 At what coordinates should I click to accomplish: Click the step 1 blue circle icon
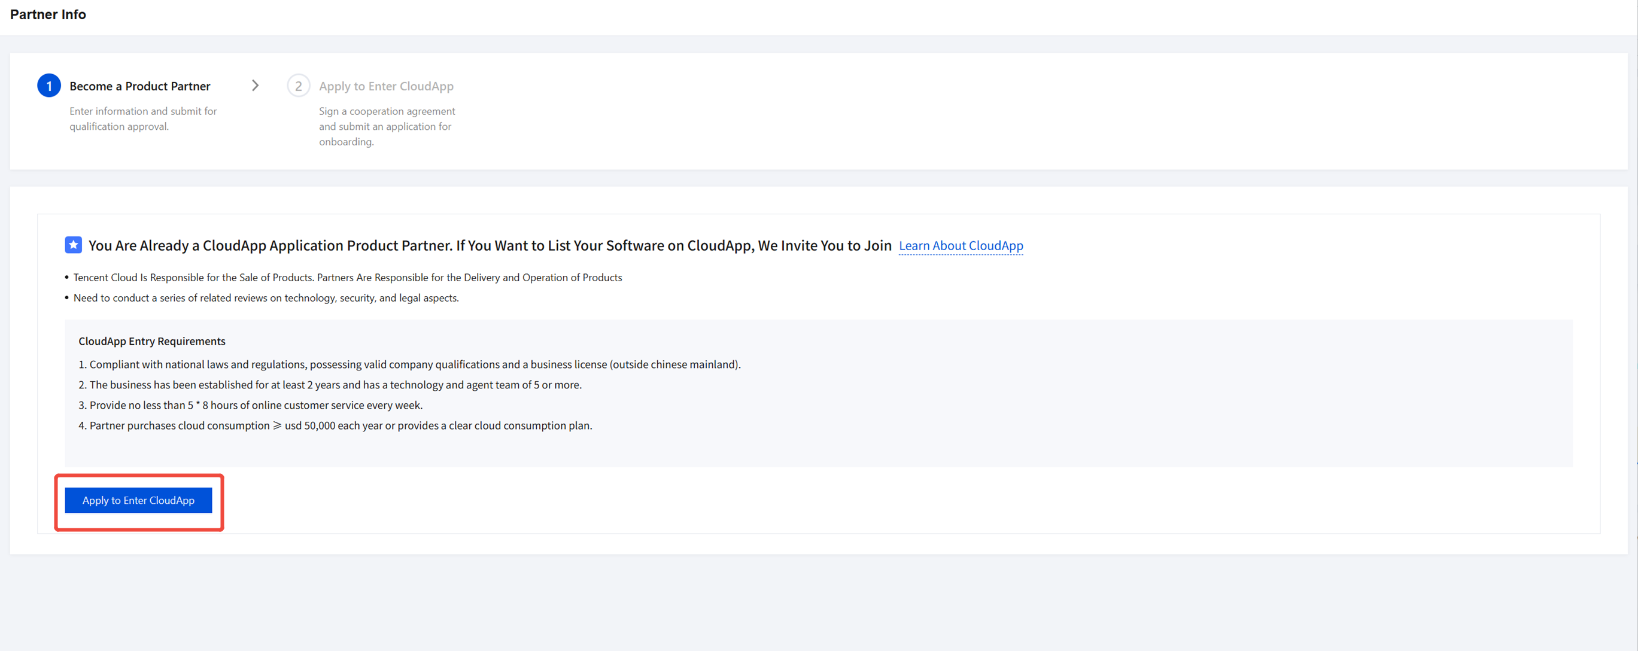(x=49, y=86)
